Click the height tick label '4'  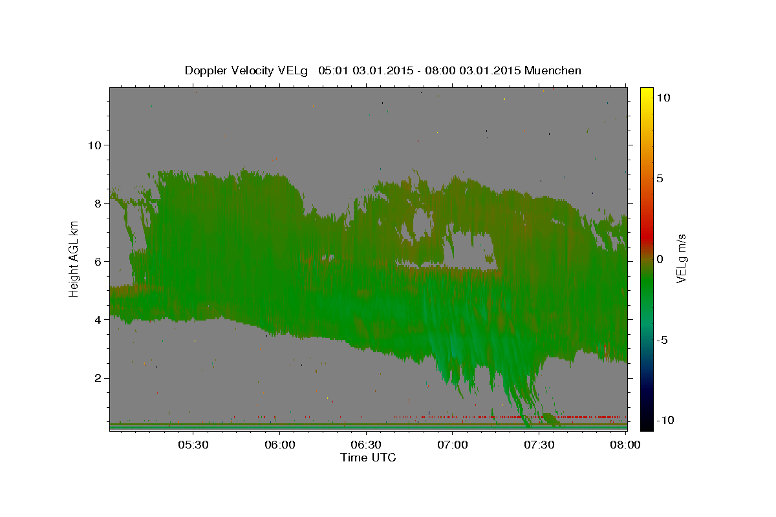pyautogui.click(x=98, y=319)
